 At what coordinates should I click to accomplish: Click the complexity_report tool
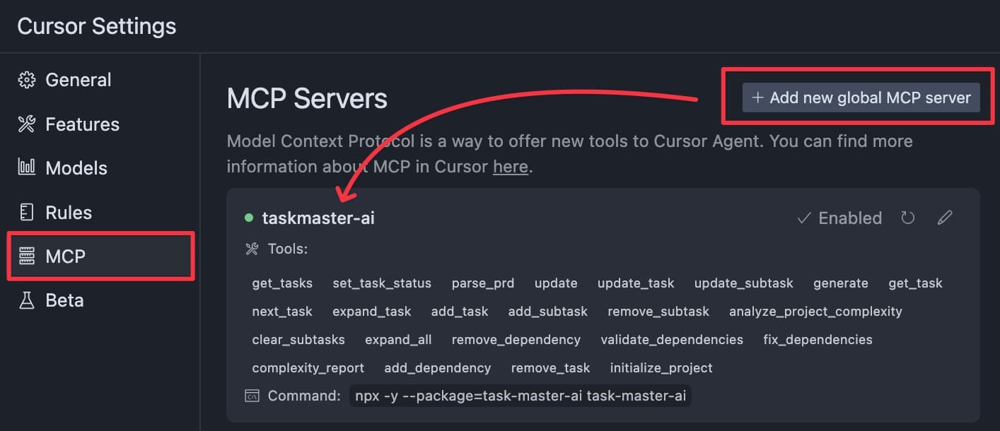[x=308, y=368]
